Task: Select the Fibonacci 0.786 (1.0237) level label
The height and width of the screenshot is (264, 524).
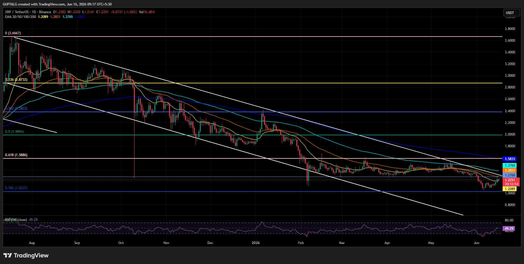Action: (16, 188)
